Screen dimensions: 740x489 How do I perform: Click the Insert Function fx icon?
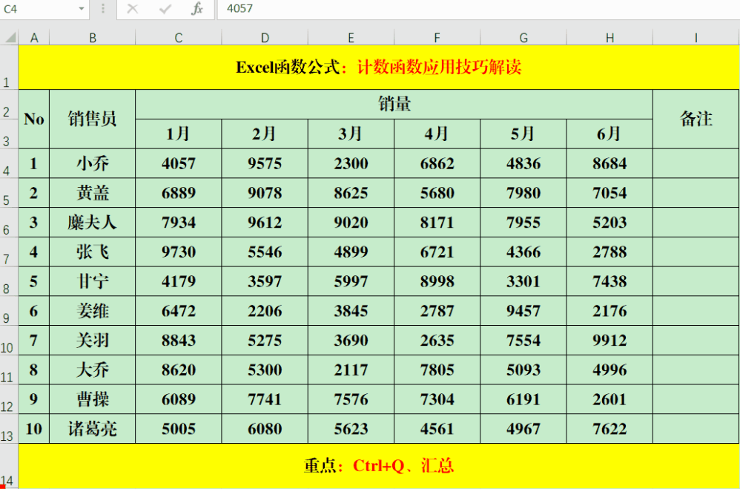coord(196,10)
